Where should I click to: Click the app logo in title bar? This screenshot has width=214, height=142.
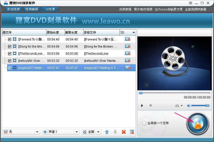[x=6, y=3]
